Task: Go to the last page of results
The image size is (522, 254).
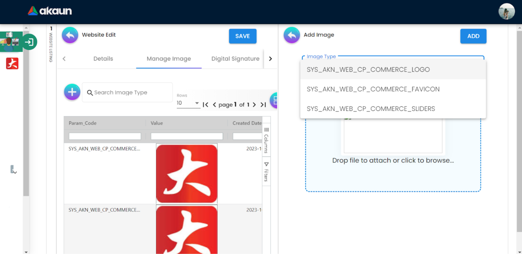Action: click(x=263, y=105)
